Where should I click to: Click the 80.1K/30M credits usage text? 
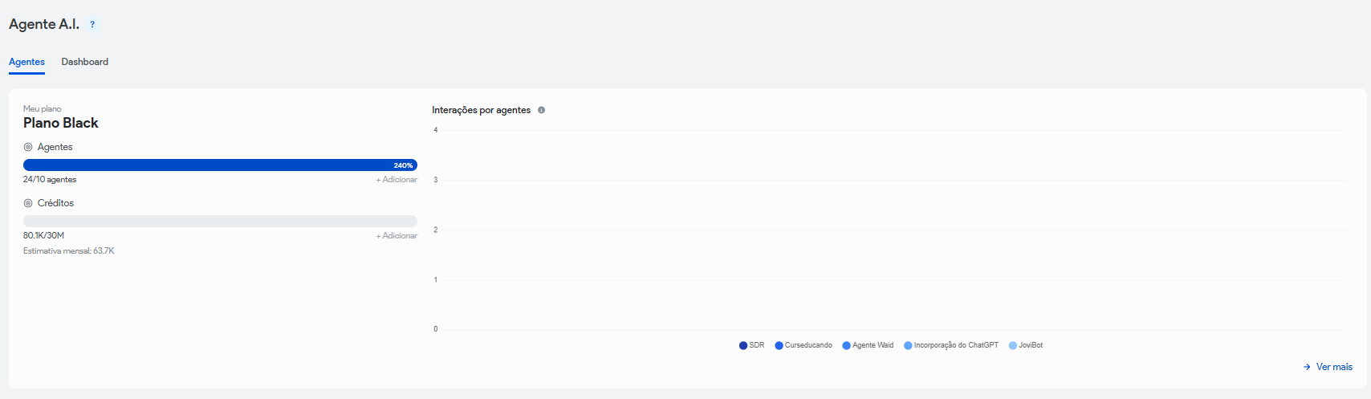pos(43,236)
